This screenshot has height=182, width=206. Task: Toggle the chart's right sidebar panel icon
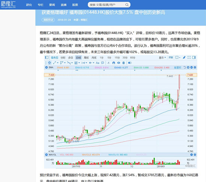194,57
